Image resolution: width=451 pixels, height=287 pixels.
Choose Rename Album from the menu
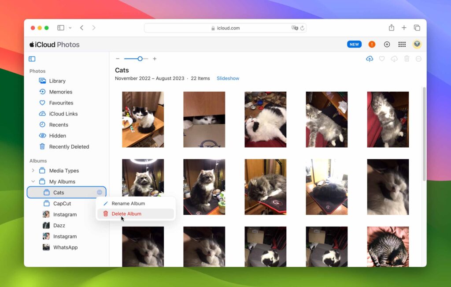pos(129,204)
